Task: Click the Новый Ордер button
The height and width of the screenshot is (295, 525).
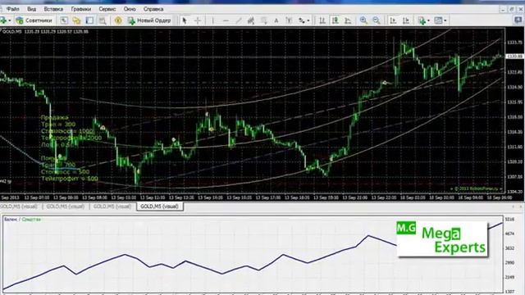Action: tap(149, 20)
